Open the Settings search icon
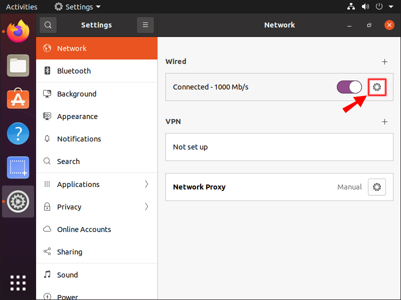 (48, 24)
